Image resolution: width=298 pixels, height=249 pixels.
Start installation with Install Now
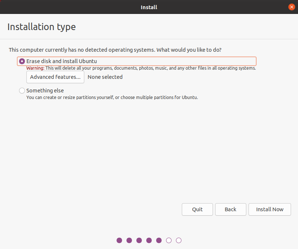point(270,209)
